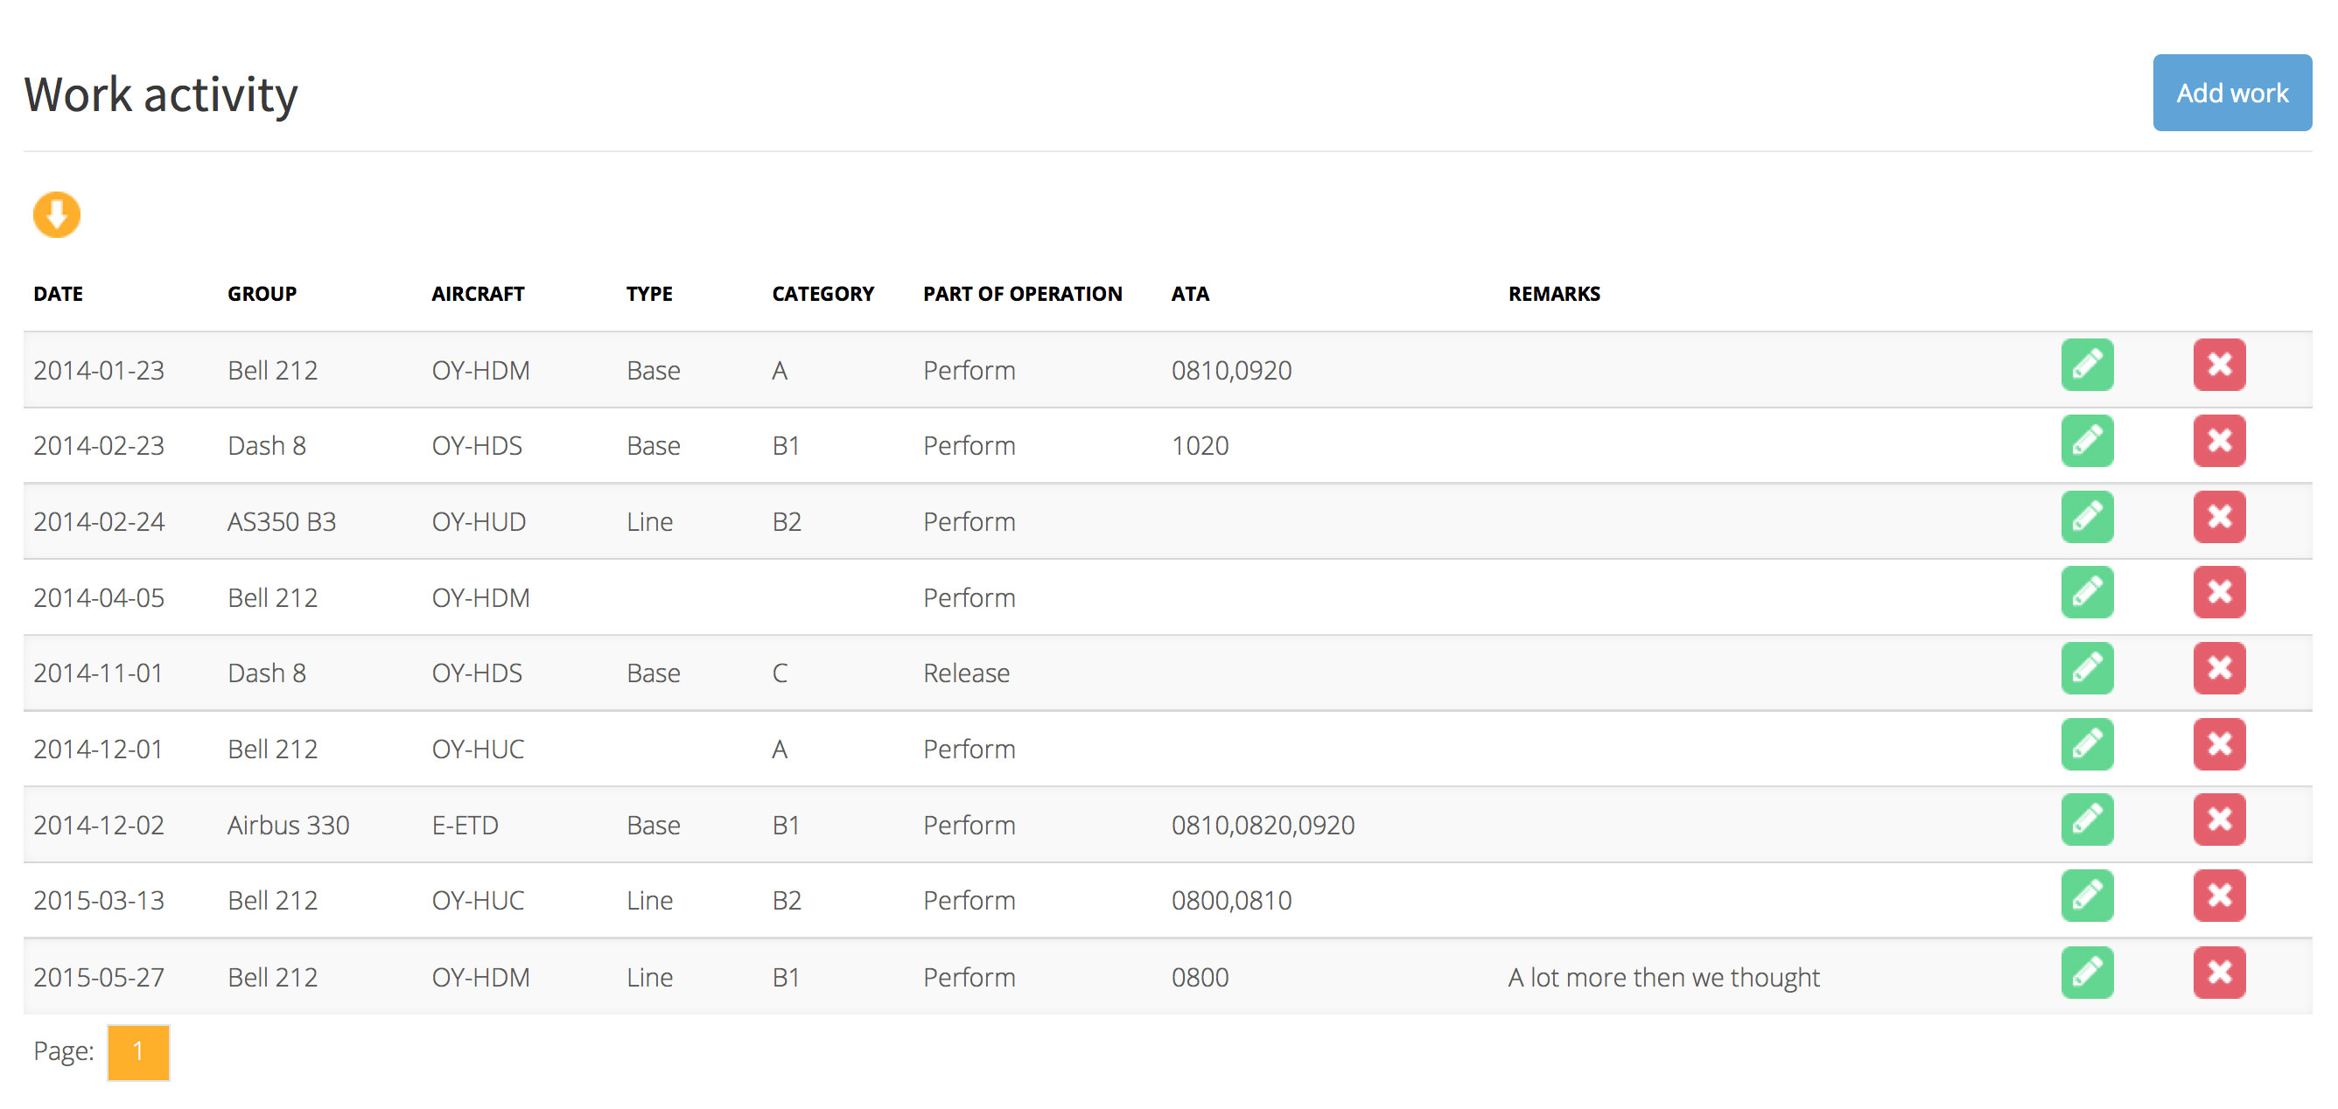This screenshot has width=2338, height=1109.
Task: Click the AS350 B3 group cell
Action: (x=282, y=522)
